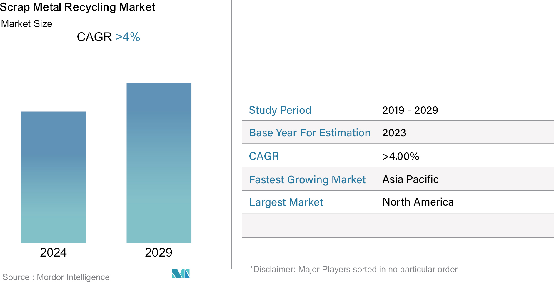554x283 pixels.
Task: Click the '2029' axis label
Action: (x=158, y=253)
